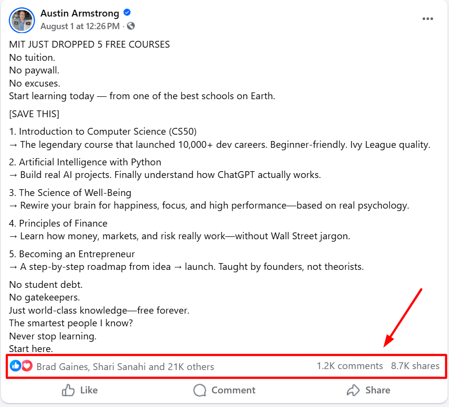This screenshot has height=407, width=449.
Task: Click the globe public audience icon
Action: click(x=131, y=26)
